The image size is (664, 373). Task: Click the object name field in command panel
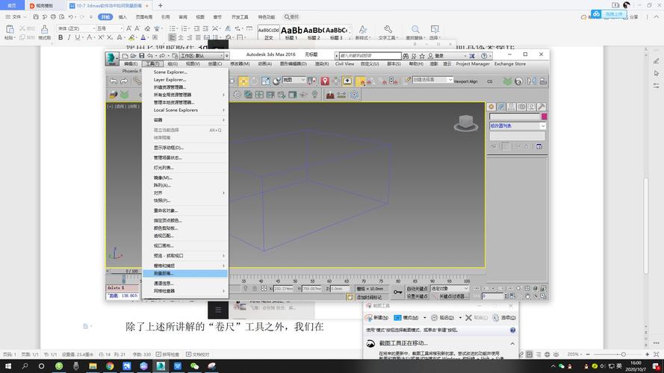click(515, 116)
